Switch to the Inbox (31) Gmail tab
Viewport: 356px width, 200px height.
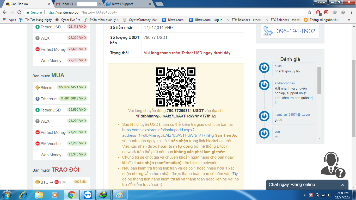(78, 4)
